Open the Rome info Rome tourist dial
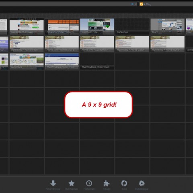Viewport: 193px width, 193px height. 168,44
